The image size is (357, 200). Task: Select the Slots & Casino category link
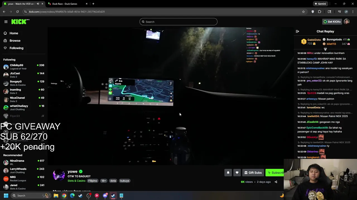[x=76, y=181]
